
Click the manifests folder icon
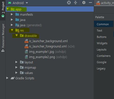pyautogui.click(x=17, y=14)
